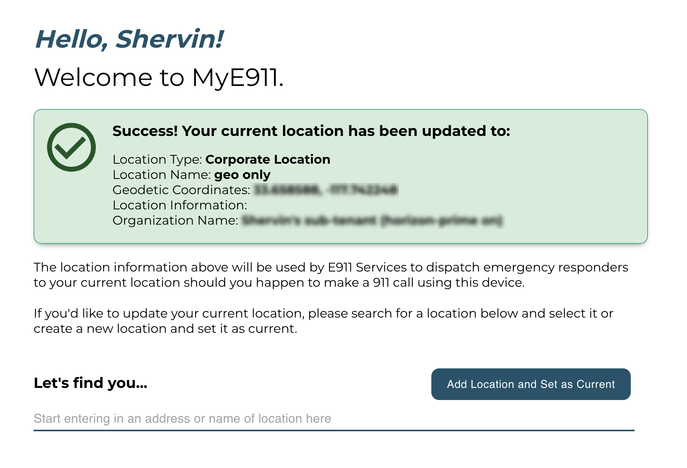Click the 'Organization Name:' label
Image resolution: width=687 pixels, height=468 pixels.
click(x=175, y=220)
